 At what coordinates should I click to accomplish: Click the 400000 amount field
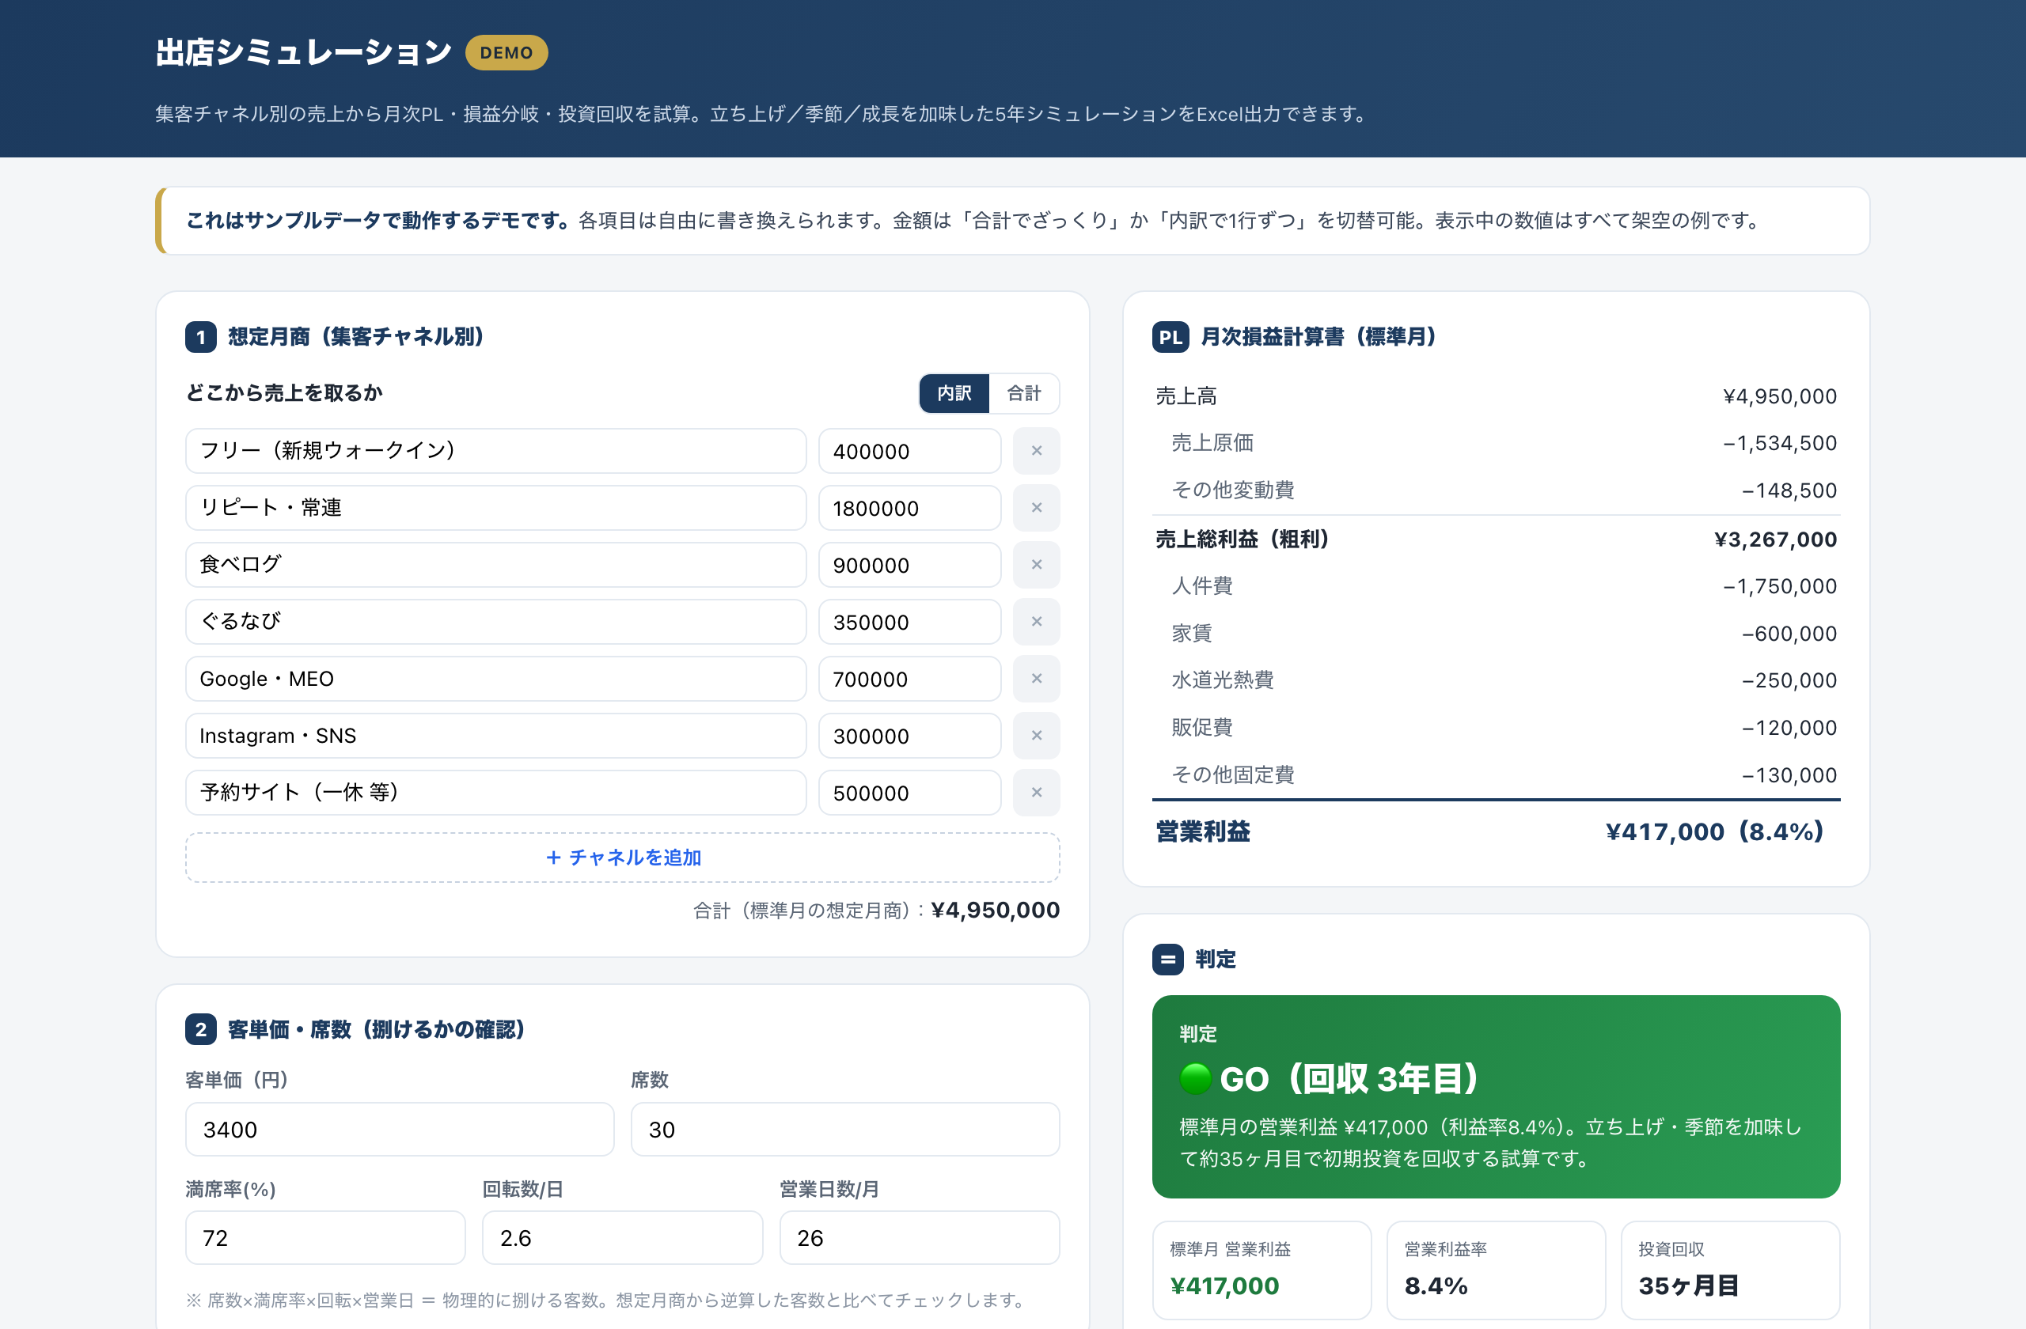(909, 451)
